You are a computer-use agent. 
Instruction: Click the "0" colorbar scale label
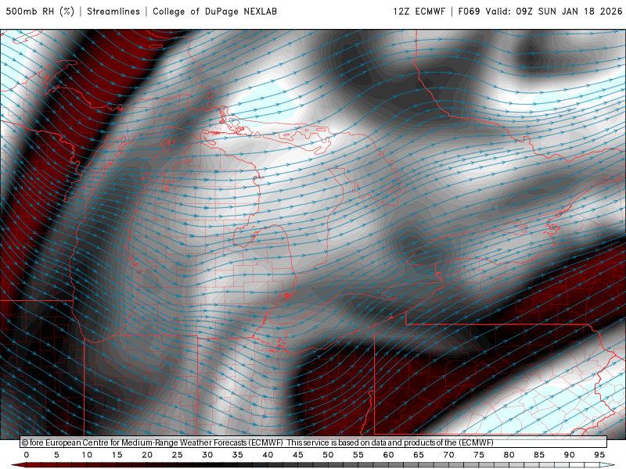coord(27,455)
